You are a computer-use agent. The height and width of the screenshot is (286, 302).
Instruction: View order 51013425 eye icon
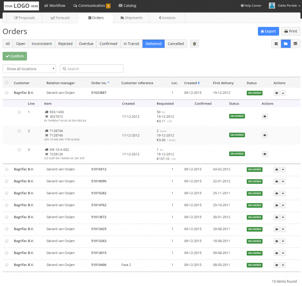tap(277, 229)
